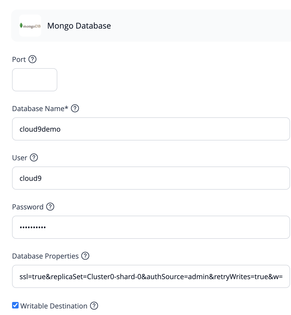This screenshot has height=315, width=291.
Task: Focus the Database Name field containing cloud9demo
Action: point(151,129)
